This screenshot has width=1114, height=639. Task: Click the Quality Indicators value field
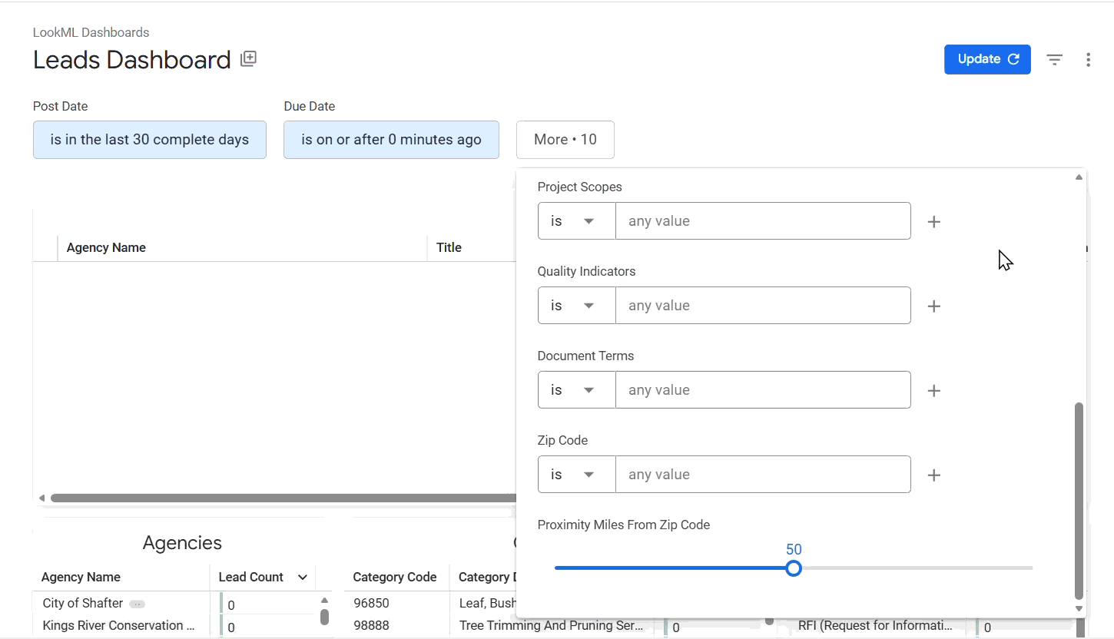763,306
